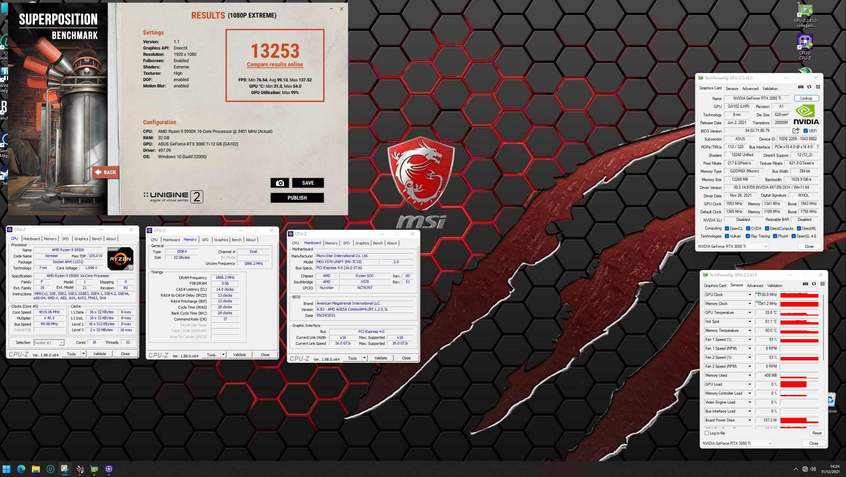Click Validate in CPU-Z Memory window
The width and height of the screenshot is (846, 477).
point(239,355)
